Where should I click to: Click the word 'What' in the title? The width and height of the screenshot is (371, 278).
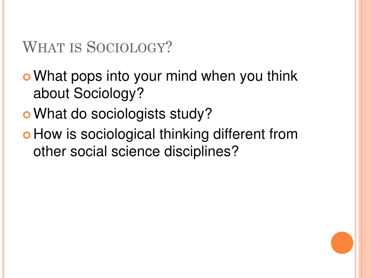(43, 47)
